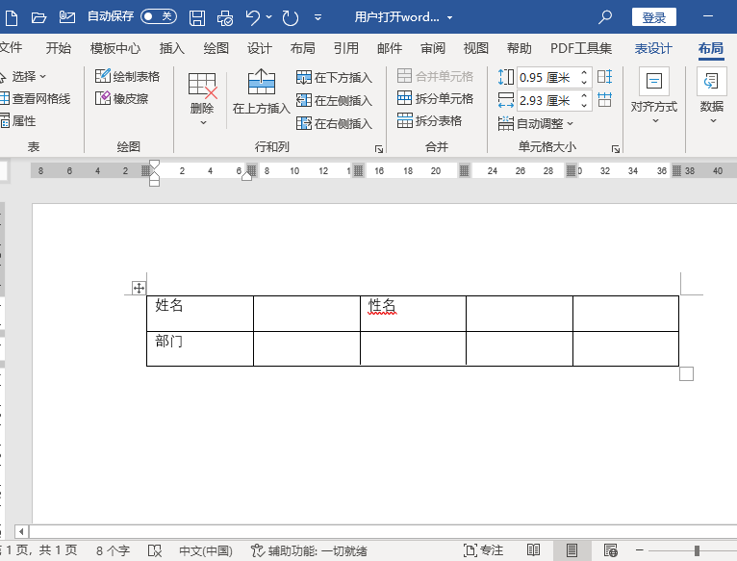Screen dimensions: 737x561
Task: Open Cell Size dialog launcher
Action: (x=615, y=149)
